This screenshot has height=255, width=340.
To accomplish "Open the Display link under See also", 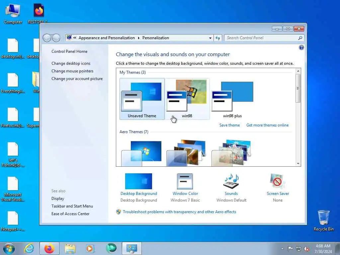I will click(58, 199).
